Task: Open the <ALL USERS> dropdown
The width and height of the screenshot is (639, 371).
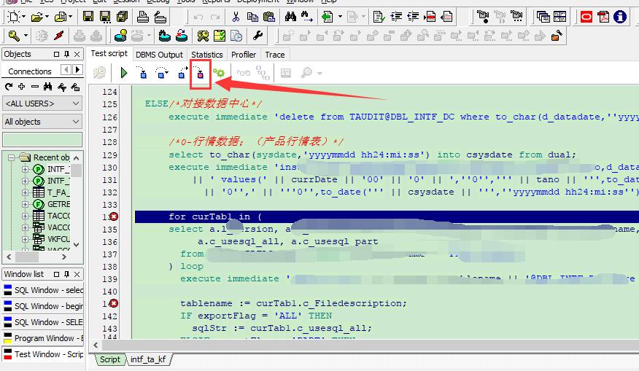Action: 42,104
